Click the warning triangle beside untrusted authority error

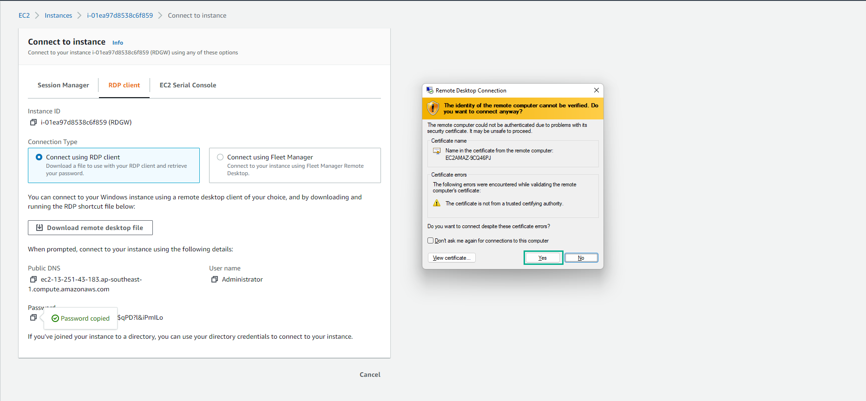[437, 203]
